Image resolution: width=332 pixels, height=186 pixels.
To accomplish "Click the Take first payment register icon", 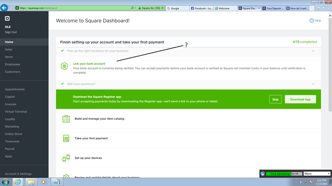I will (x=66, y=138).
